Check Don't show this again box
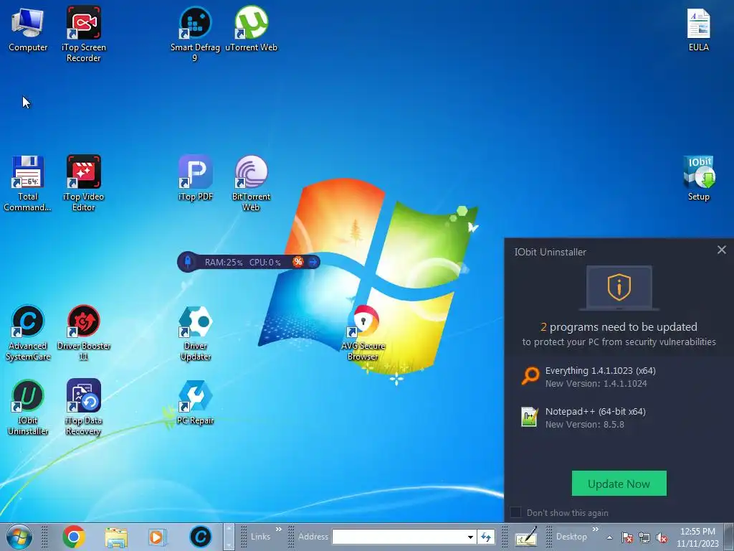734x551 pixels. coord(515,512)
